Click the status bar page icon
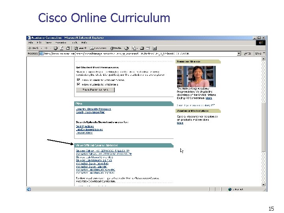The height and width of the screenshot is (213, 284). [29, 189]
